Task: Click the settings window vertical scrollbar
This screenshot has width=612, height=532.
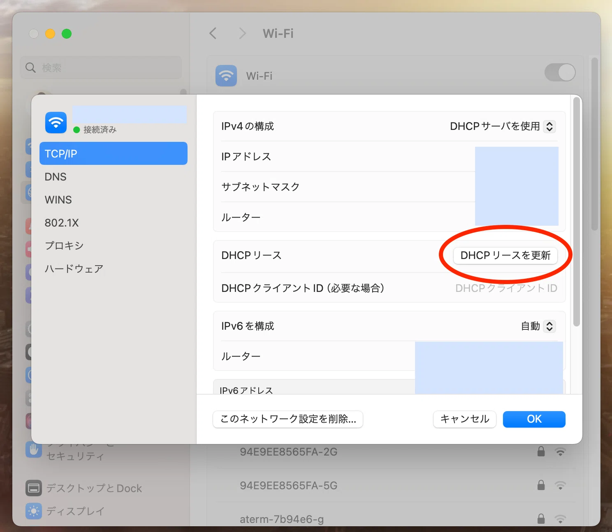Action: [x=594, y=144]
